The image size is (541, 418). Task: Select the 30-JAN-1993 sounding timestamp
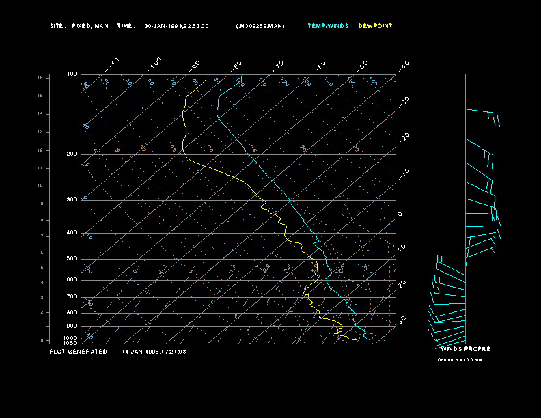pos(176,26)
